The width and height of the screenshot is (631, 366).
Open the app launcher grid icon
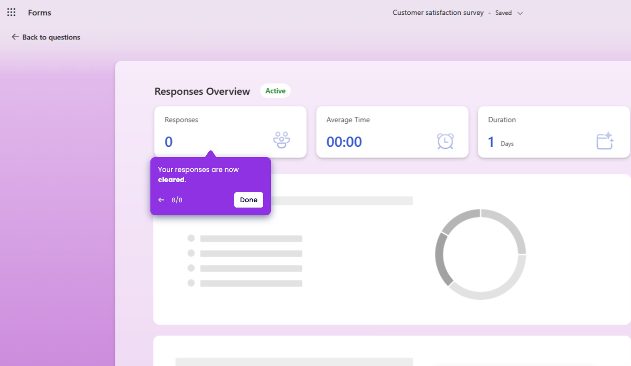click(11, 13)
